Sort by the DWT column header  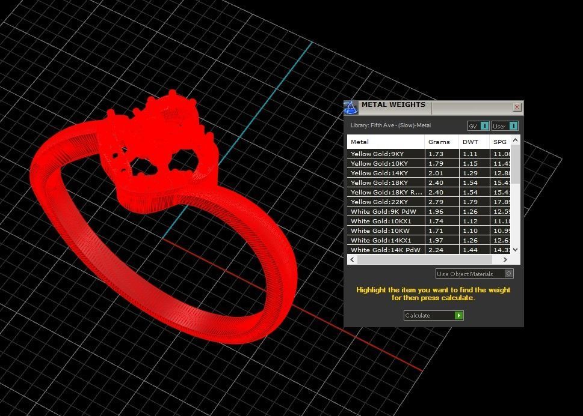[474, 142]
